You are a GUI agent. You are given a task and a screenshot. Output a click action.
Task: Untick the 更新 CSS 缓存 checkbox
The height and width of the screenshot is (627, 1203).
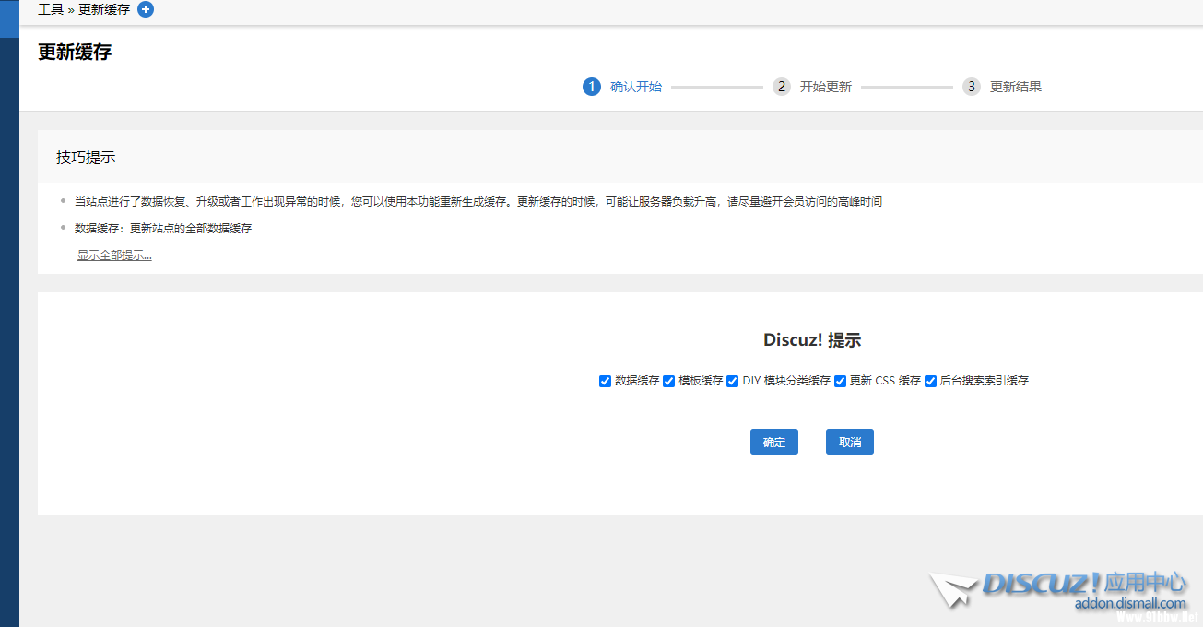(x=841, y=382)
